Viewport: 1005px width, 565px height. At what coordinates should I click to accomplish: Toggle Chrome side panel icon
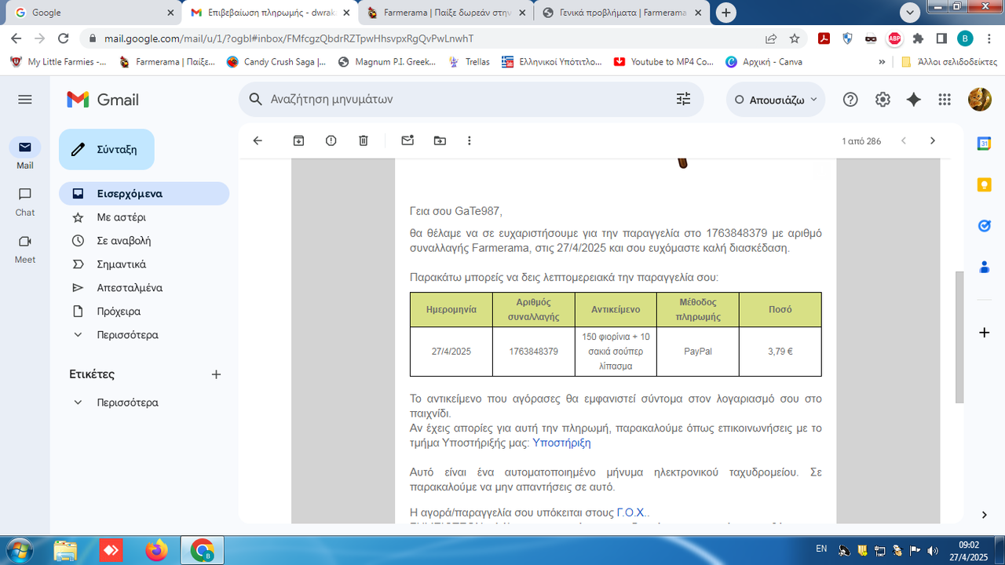click(941, 38)
